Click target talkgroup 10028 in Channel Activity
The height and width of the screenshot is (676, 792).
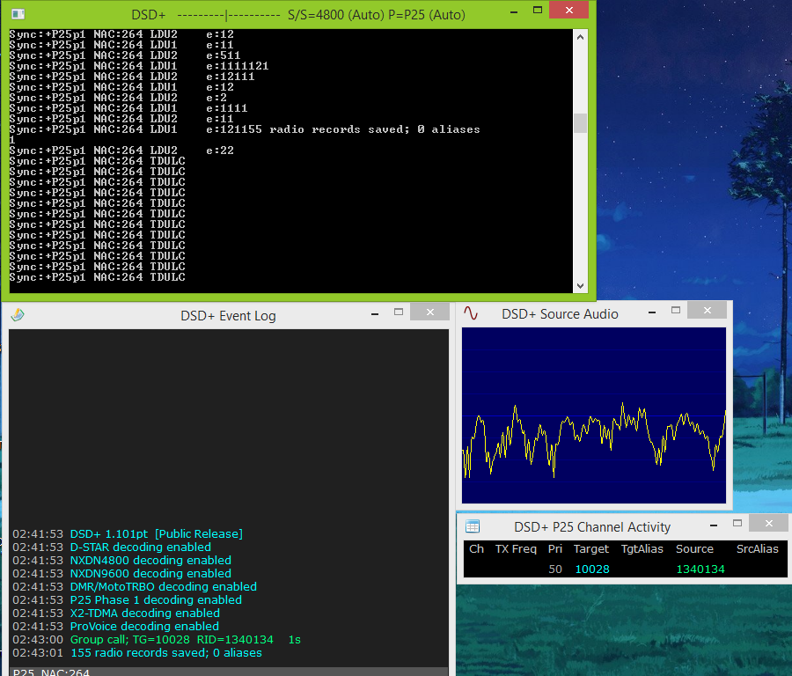tap(592, 569)
